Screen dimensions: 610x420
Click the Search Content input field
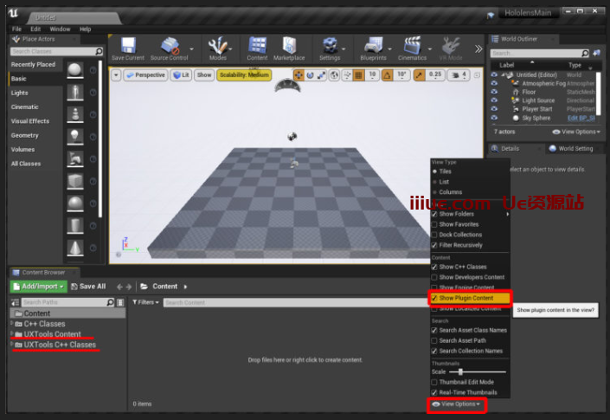(294, 302)
